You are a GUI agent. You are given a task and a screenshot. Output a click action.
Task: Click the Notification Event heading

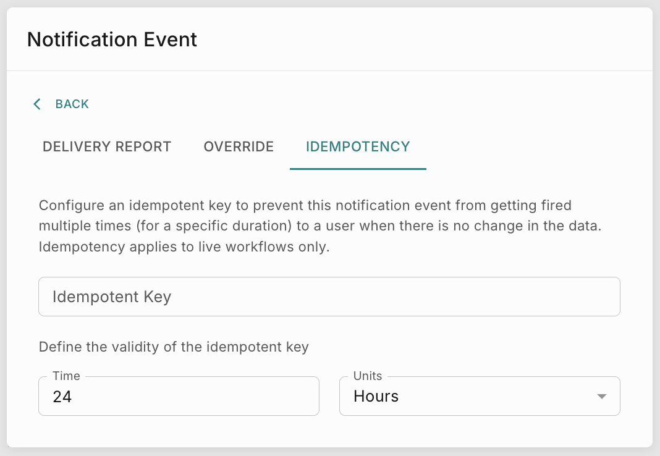coord(112,40)
